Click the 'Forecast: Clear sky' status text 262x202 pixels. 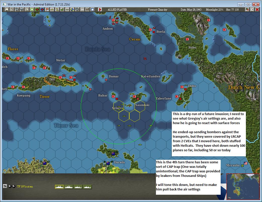tap(157, 10)
